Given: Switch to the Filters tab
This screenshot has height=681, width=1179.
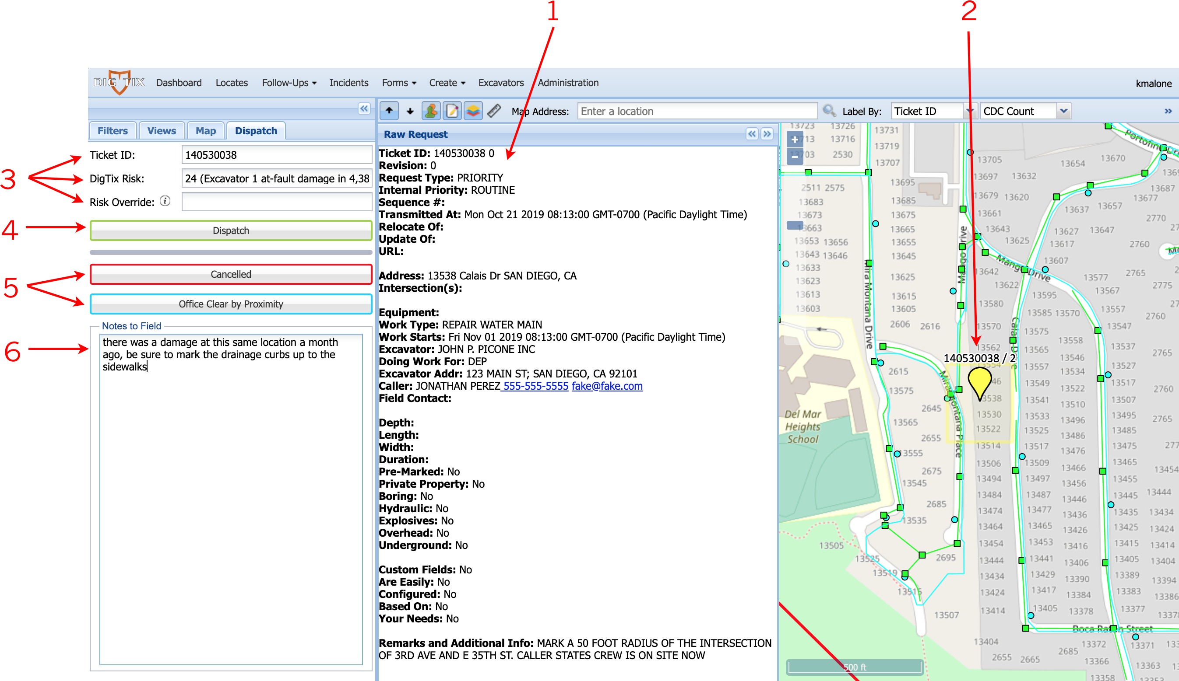Looking at the screenshot, I should click(112, 131).
